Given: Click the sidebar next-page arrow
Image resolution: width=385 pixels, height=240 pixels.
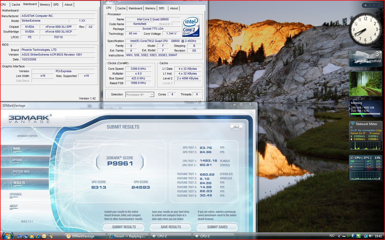Looking at the screenshot, I should 379,5.
